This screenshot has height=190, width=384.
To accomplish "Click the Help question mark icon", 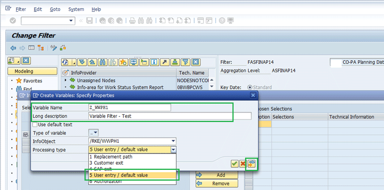I will click(222, 21).
